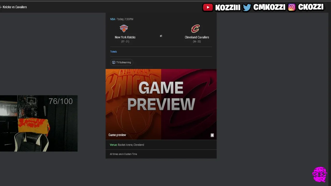Click the Knicks (37 - 21) record text
This screenshot has width=331, height=186.
[125, 42]
